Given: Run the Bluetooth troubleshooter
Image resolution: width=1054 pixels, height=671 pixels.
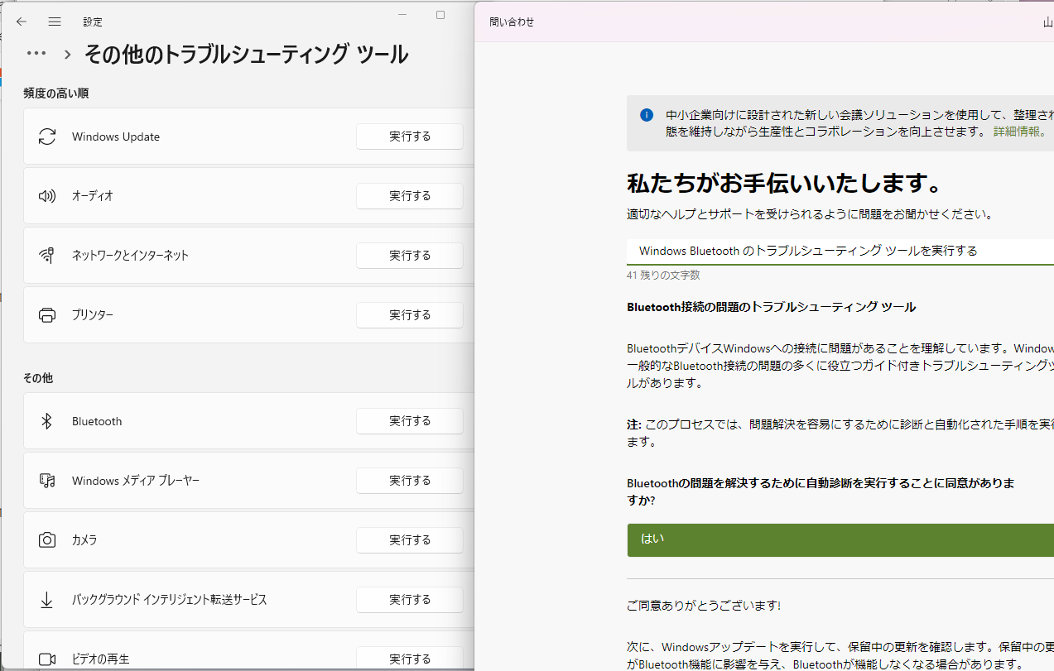Looking at the screenshot, I should tap(409, 421).
